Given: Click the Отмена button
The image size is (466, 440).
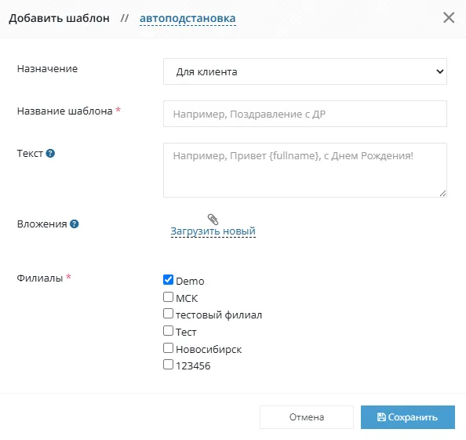Looking at the screenshot, I should pos(307,417).
